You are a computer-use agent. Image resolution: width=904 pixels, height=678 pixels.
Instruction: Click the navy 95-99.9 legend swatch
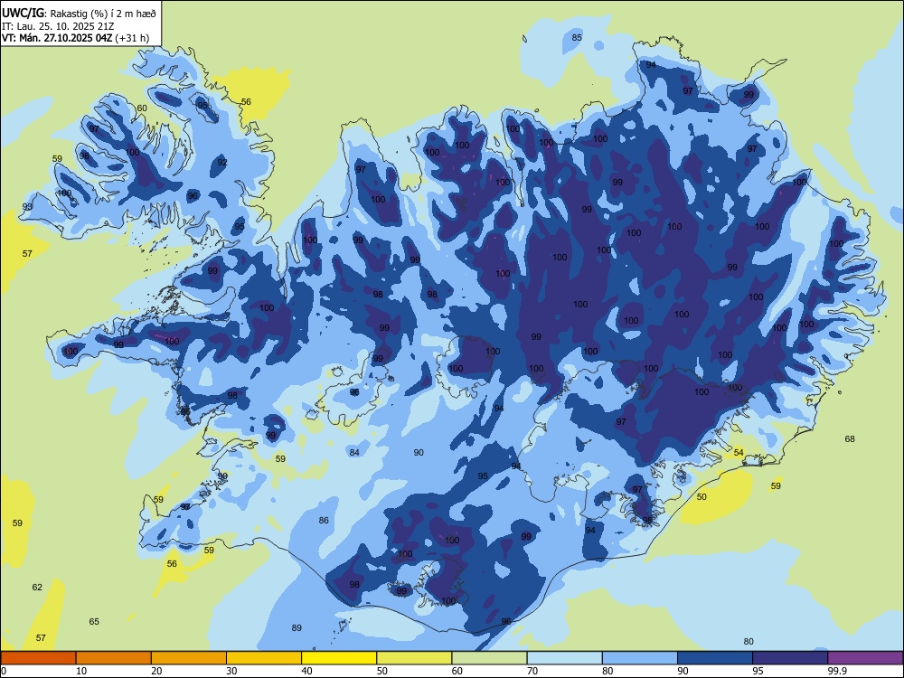(790, 658)
